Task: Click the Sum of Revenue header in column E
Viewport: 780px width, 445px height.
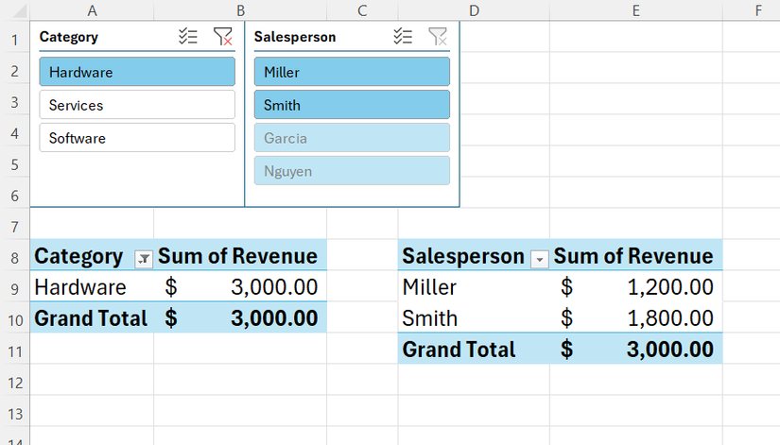Action: pyautogui.click(x=635, y=256)
